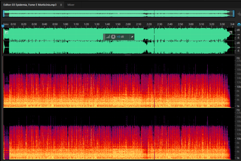Click the +0 dB gain value

point(120,37)
